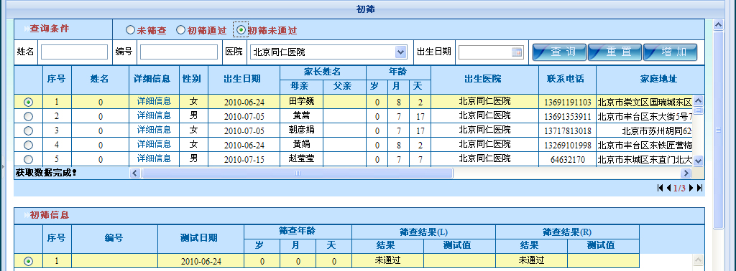This screenshot has width=736, height=271.
Task: Go to previous page icon
Action: (669, 188)
